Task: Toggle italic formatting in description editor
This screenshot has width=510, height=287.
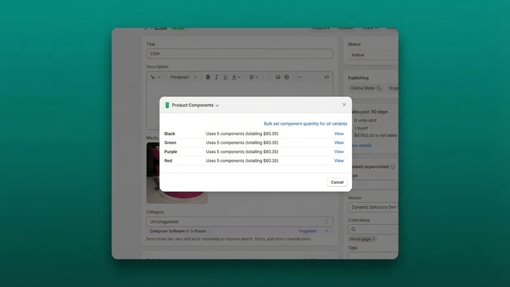Action: (x=216, y=77)
